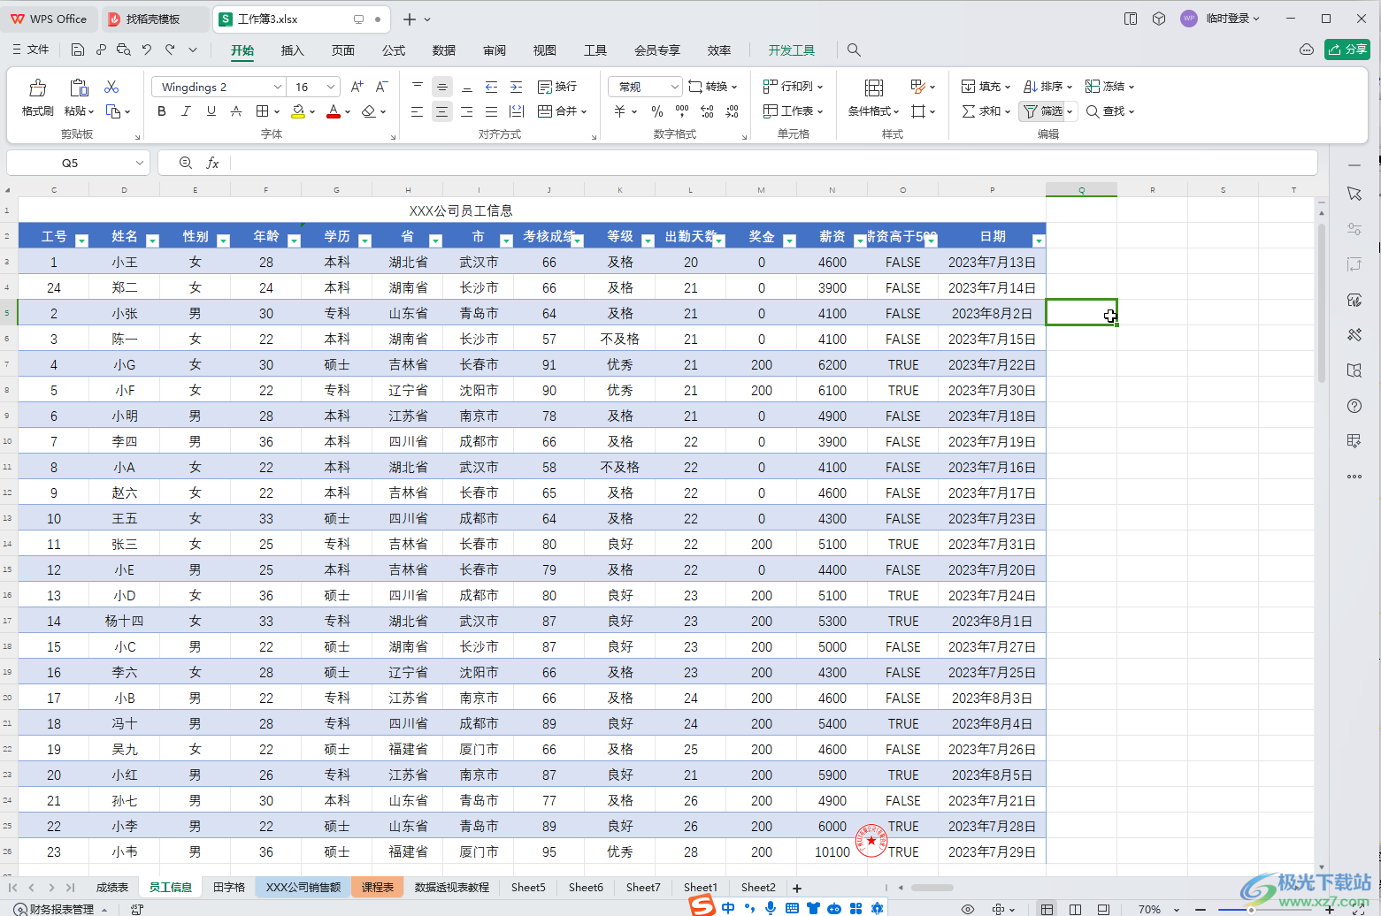The image size is (1381, 916).
Task: Click the Paste (粘贴) clipboard icon
Action: 79,88
